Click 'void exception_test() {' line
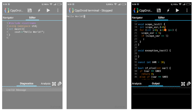The height and width of the screenshot is (111, 193). tap(154, 51)
